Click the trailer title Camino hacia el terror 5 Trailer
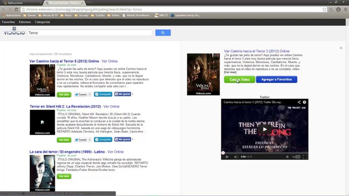The image size is (349, 196). (x=253, y=102)
